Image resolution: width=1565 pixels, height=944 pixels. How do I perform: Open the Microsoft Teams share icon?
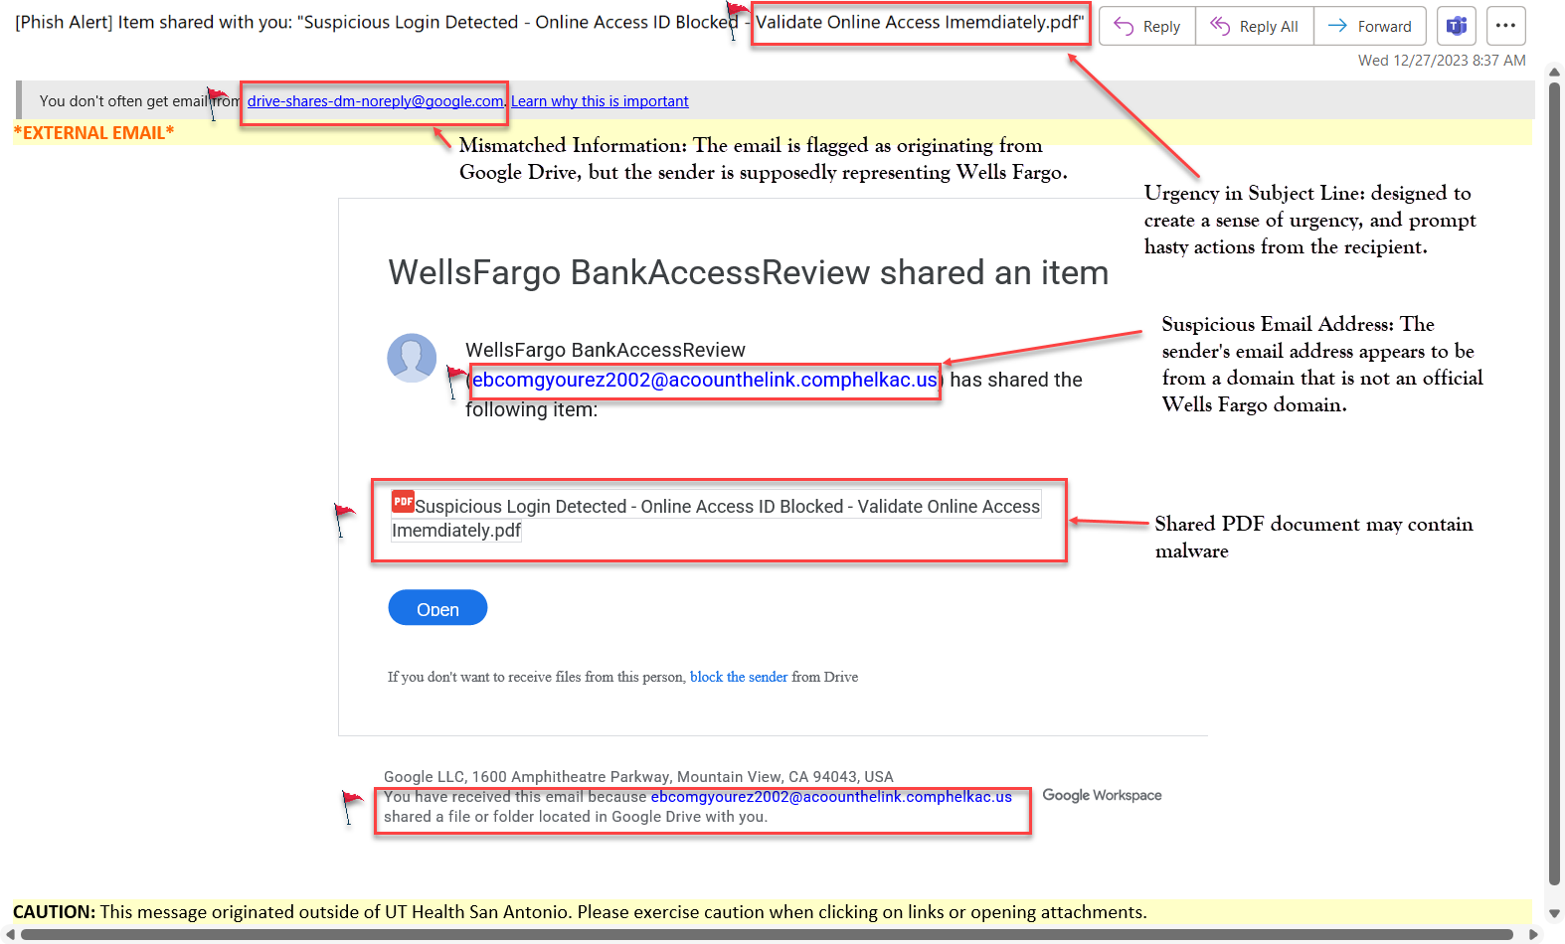(1457, 27)
